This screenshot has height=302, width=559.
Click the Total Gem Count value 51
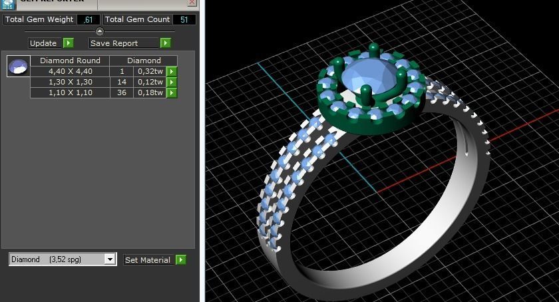pos(184,19)
